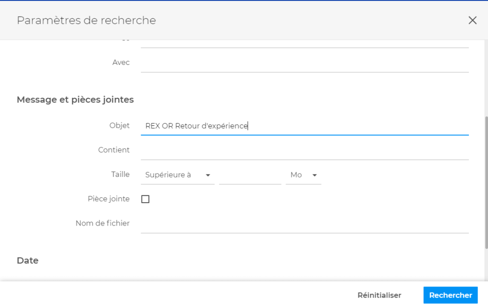Click the partially hidden field above Avec

click(305, 42)
